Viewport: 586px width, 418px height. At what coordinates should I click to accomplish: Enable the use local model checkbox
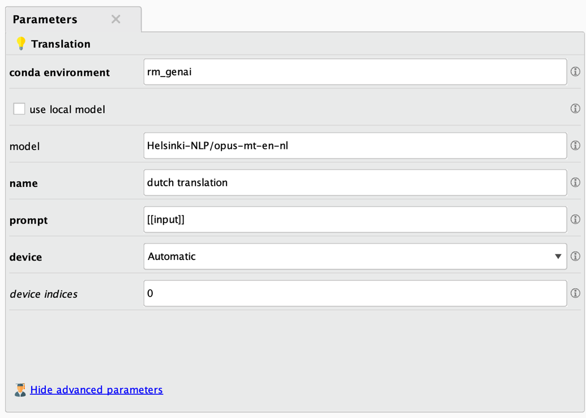point(19,109)
